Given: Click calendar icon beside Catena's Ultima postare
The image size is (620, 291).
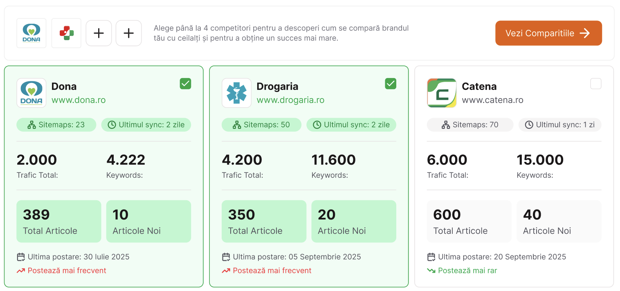Looking at the screenshot, I should tap(431, 257).
